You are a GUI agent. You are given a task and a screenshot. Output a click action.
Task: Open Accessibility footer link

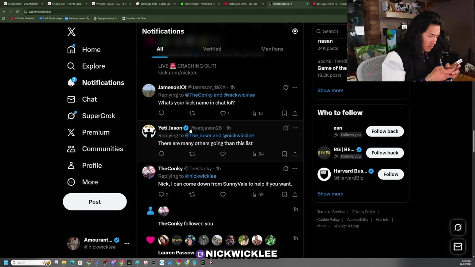click(358, 220)
